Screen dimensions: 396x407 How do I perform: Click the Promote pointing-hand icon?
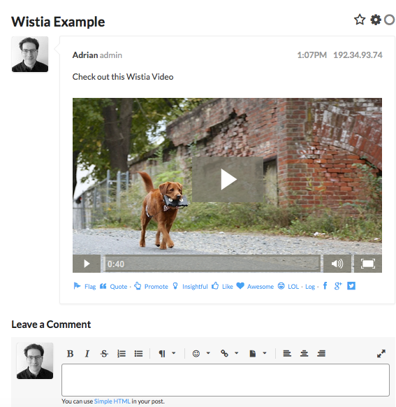click(x=138, y=286)
